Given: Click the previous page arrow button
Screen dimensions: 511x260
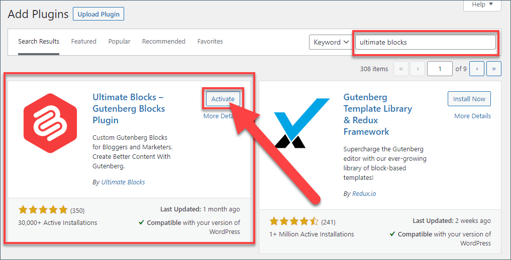Looking at the screenshot, I should (418, 69).
